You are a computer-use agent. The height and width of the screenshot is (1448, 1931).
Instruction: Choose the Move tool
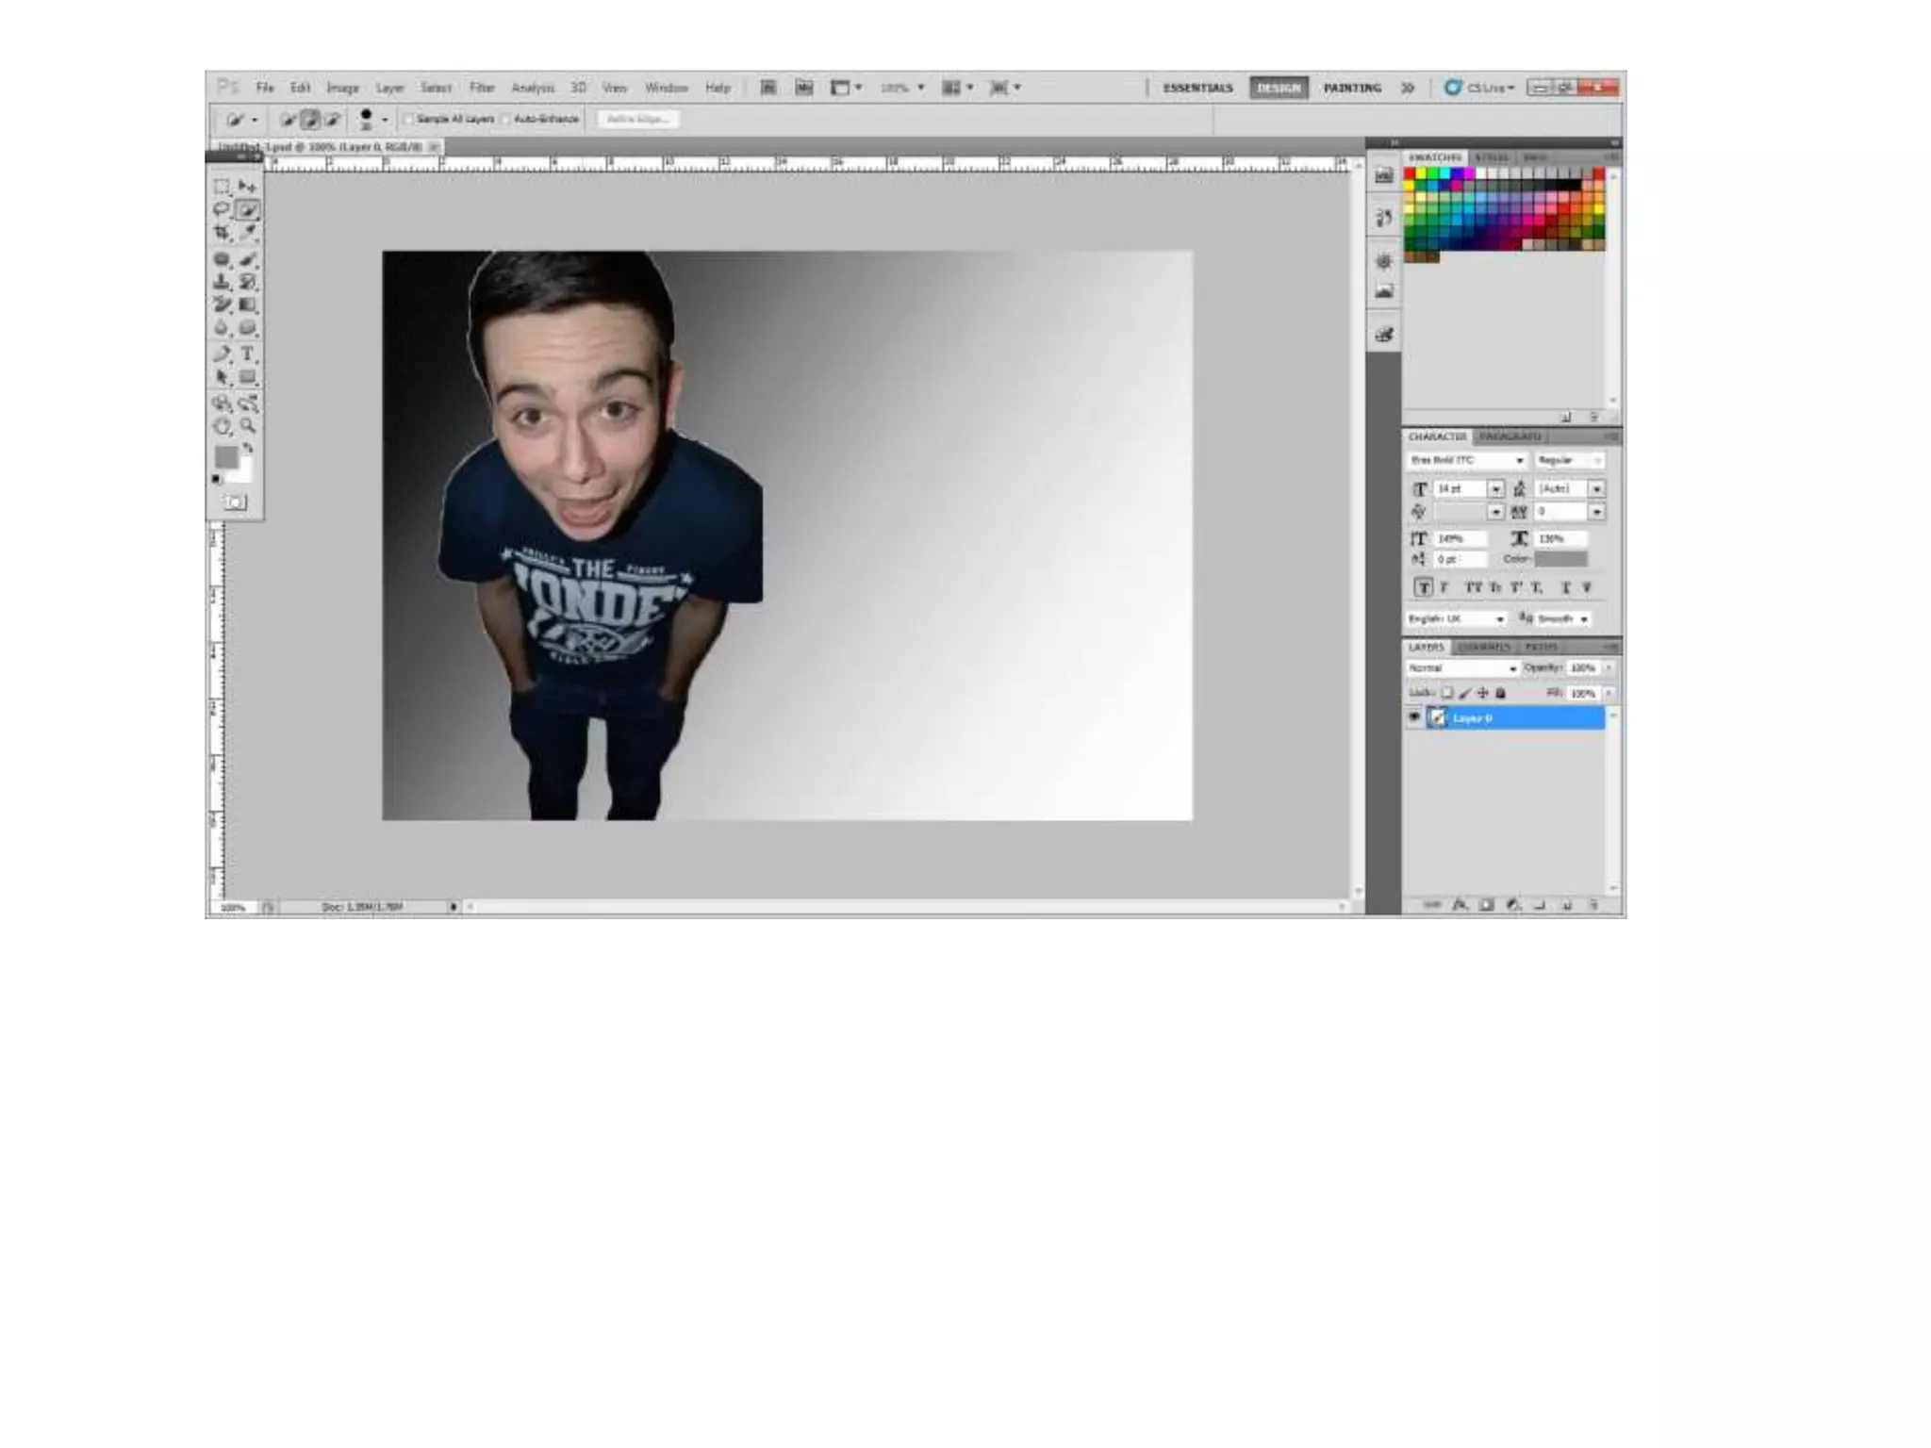pyautogui.click(x=248, y=187)
